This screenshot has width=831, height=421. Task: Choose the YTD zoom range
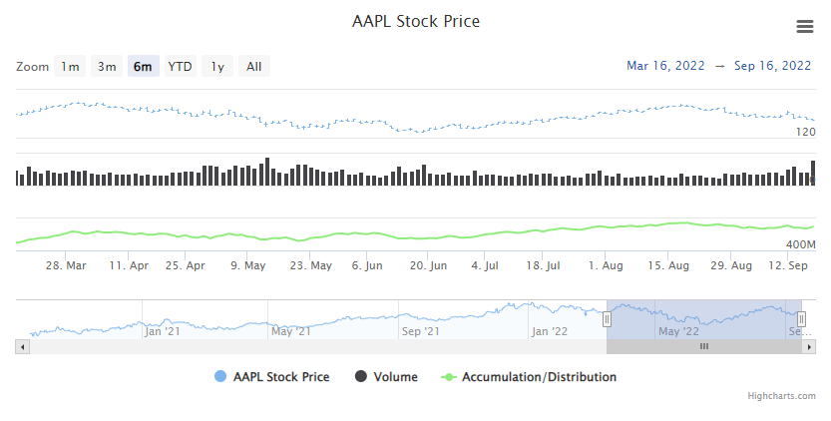click(180, 67)
